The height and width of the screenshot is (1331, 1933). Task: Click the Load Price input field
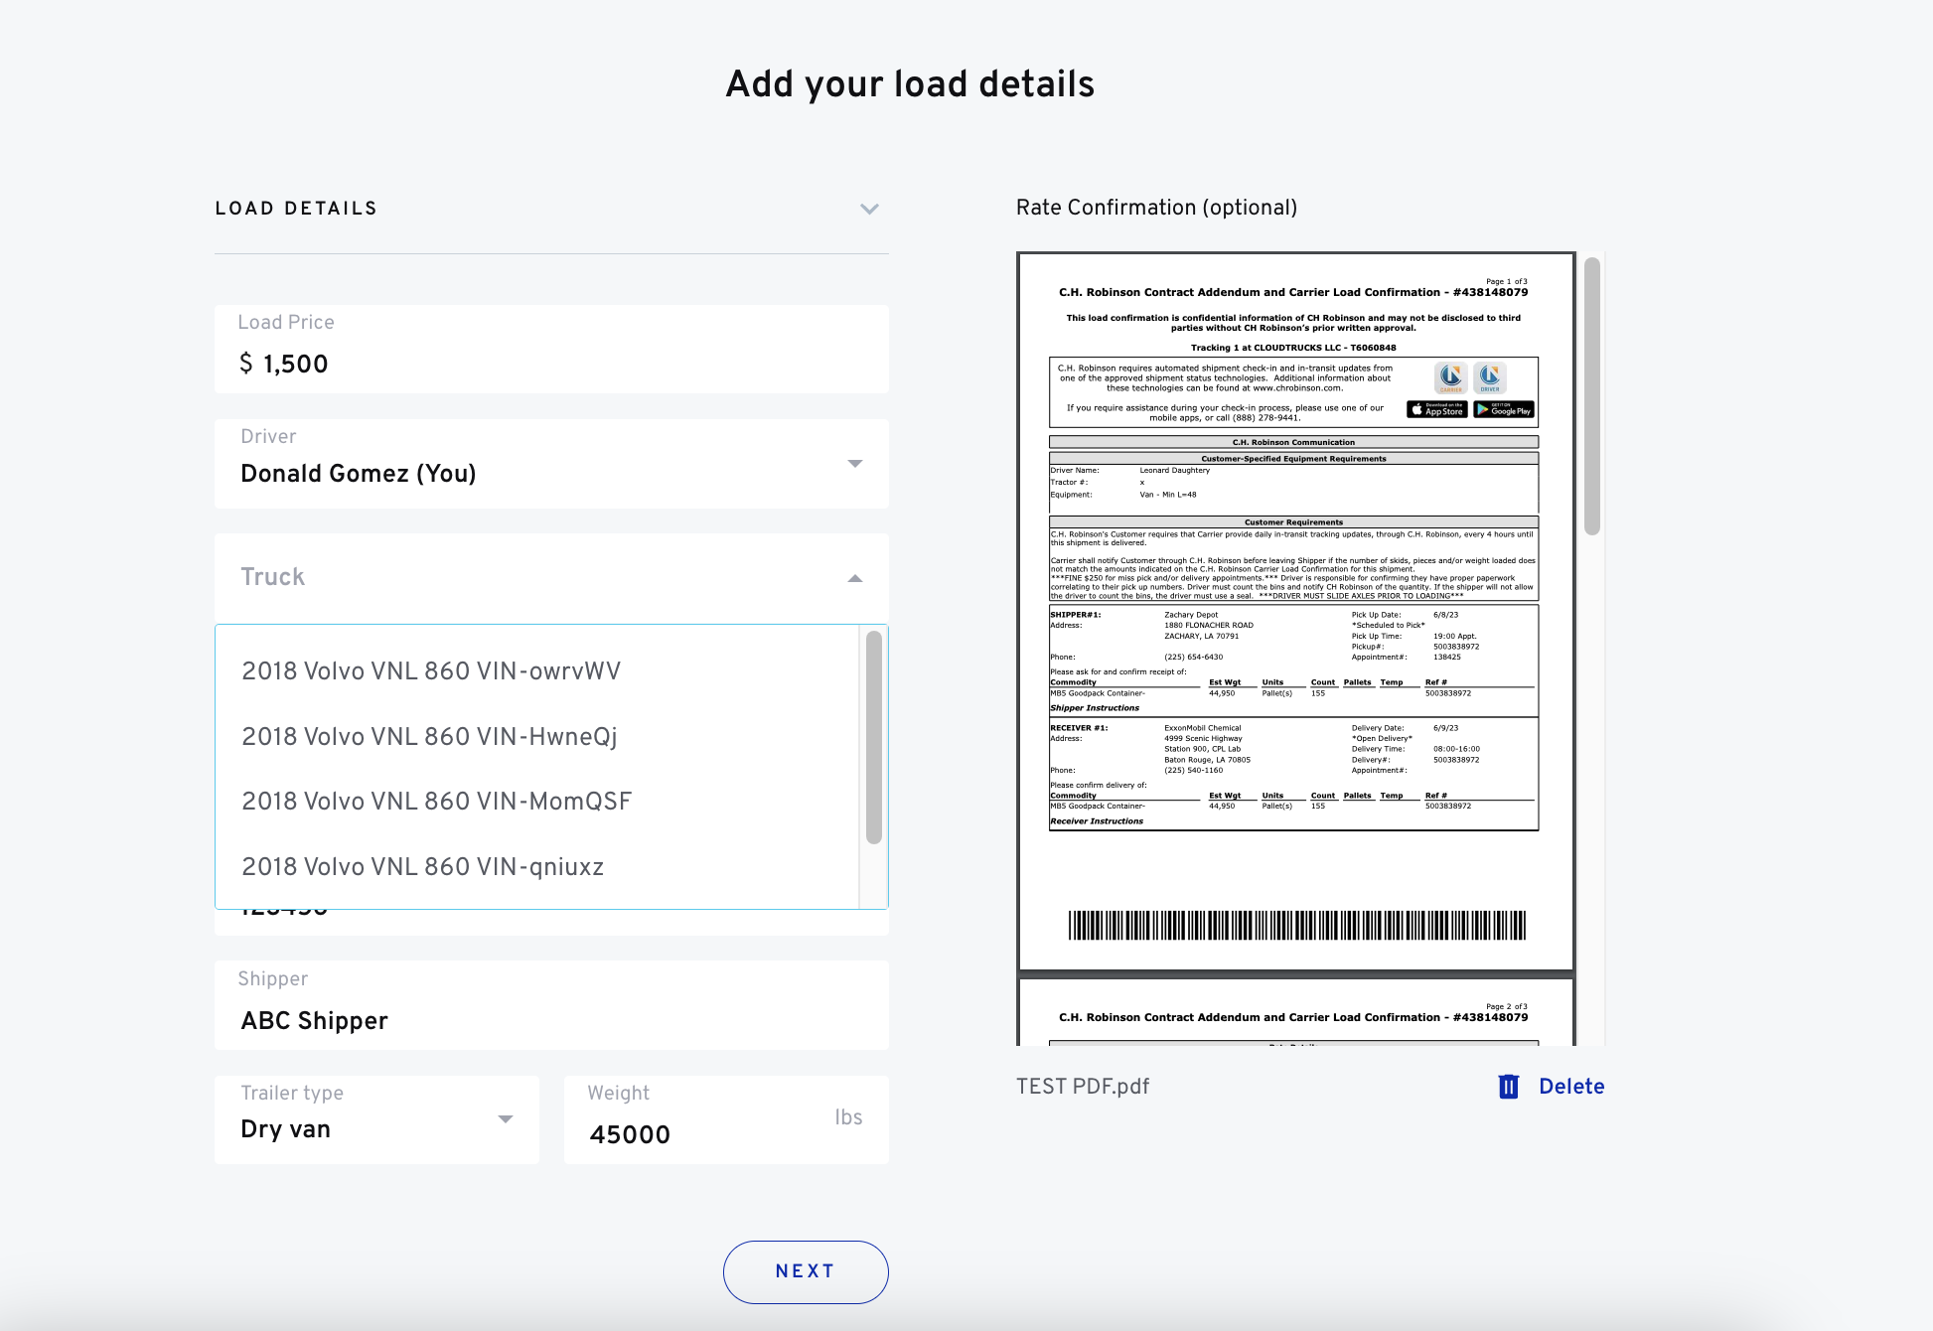click(551, 350)
